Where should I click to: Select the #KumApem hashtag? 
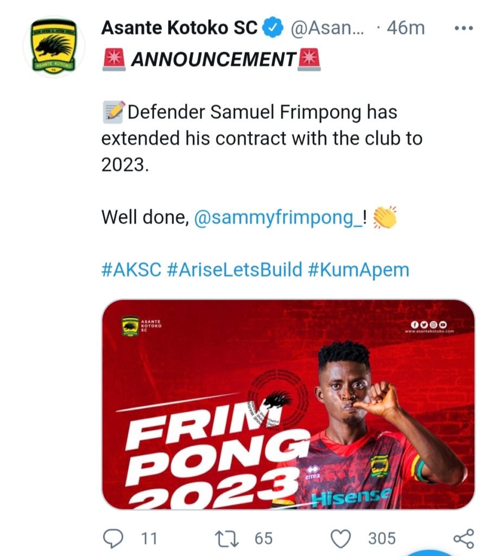coord(358,270)
